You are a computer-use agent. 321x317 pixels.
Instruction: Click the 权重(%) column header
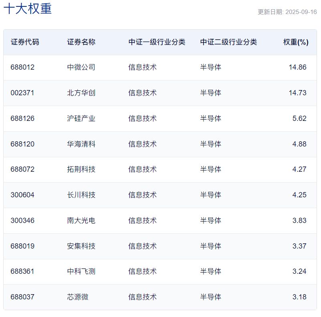pos(296,42)
